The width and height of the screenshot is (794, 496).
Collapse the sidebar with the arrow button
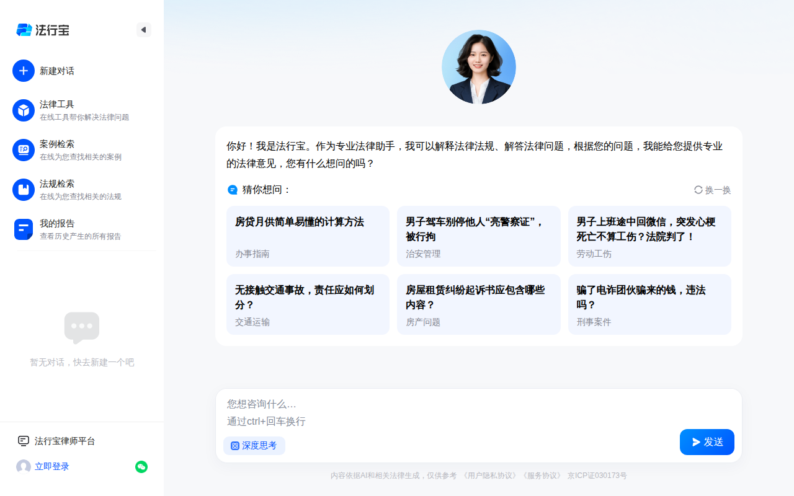pyautogui.click(x=144, y=30)
